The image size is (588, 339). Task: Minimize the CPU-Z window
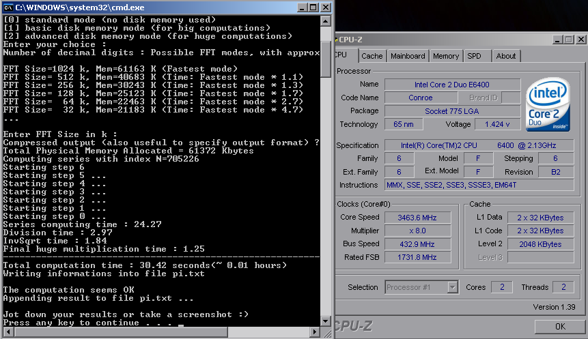point(558,40)
